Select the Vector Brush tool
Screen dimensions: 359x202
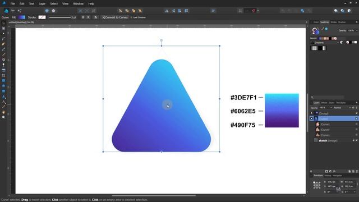point(3,54)
